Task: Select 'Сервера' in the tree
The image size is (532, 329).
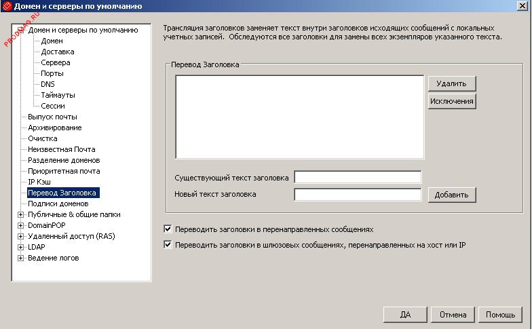Action: pyautogui.click(x=55, y=62)
